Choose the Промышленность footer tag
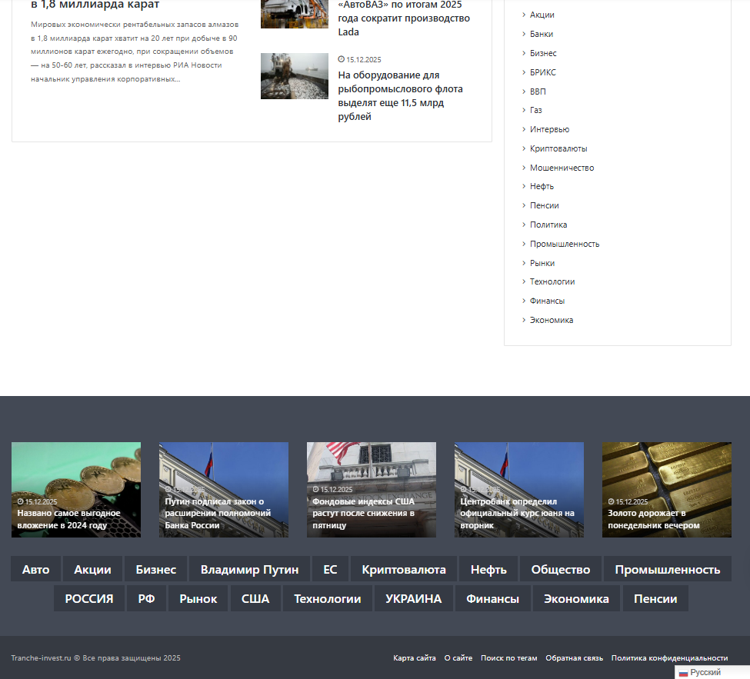This screenshot has height=679, width=750. (667, 569)
